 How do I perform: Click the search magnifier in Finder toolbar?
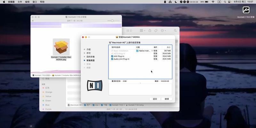tap(175, 30)
